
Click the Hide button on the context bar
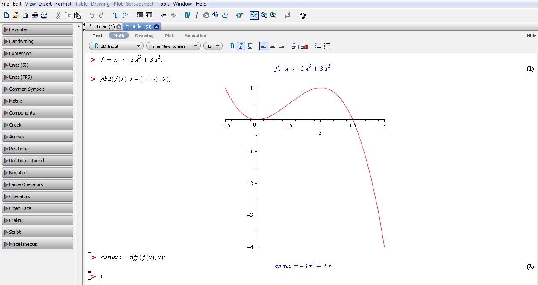click(x=532, y=35)
